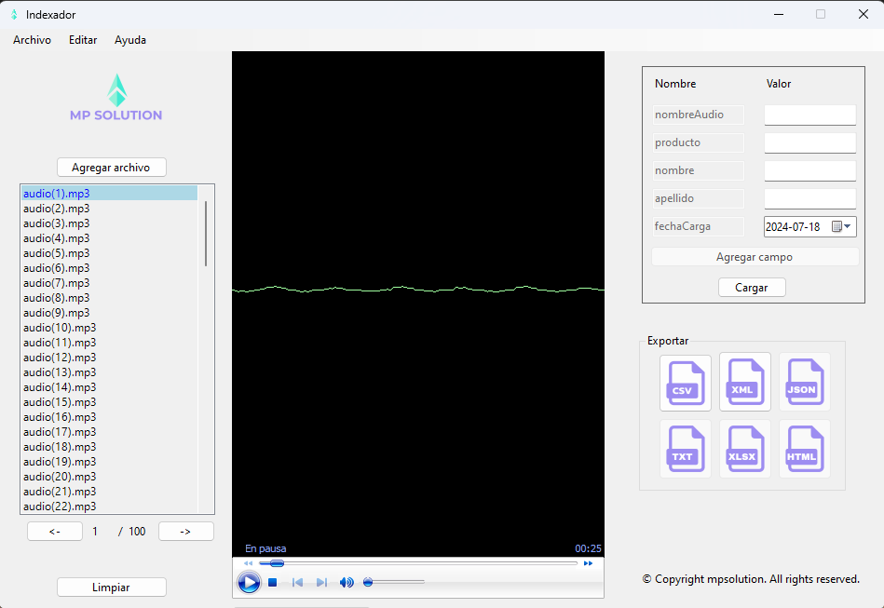Export metadata as XLSX

click(x=745, y=449)
